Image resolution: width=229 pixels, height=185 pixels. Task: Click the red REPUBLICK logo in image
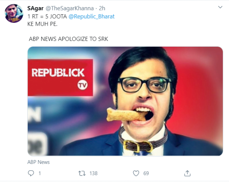coord(58,73)
